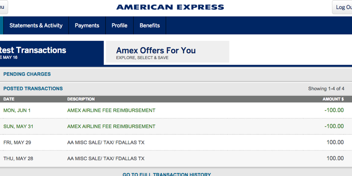The width and height of the screenshot is (352, 176).
Task: Go to the Profile section
Action: click(119, 26)
